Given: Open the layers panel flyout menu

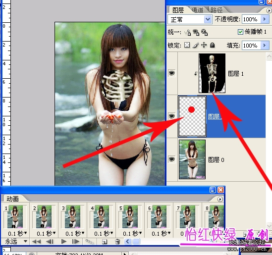Looking at the screenshot, I should click(x=269, y=10).
